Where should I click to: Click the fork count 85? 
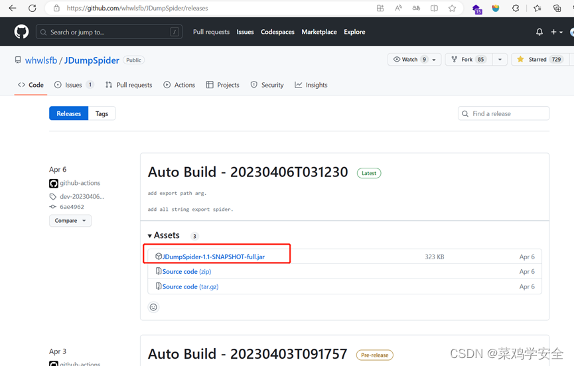point(480,59)
